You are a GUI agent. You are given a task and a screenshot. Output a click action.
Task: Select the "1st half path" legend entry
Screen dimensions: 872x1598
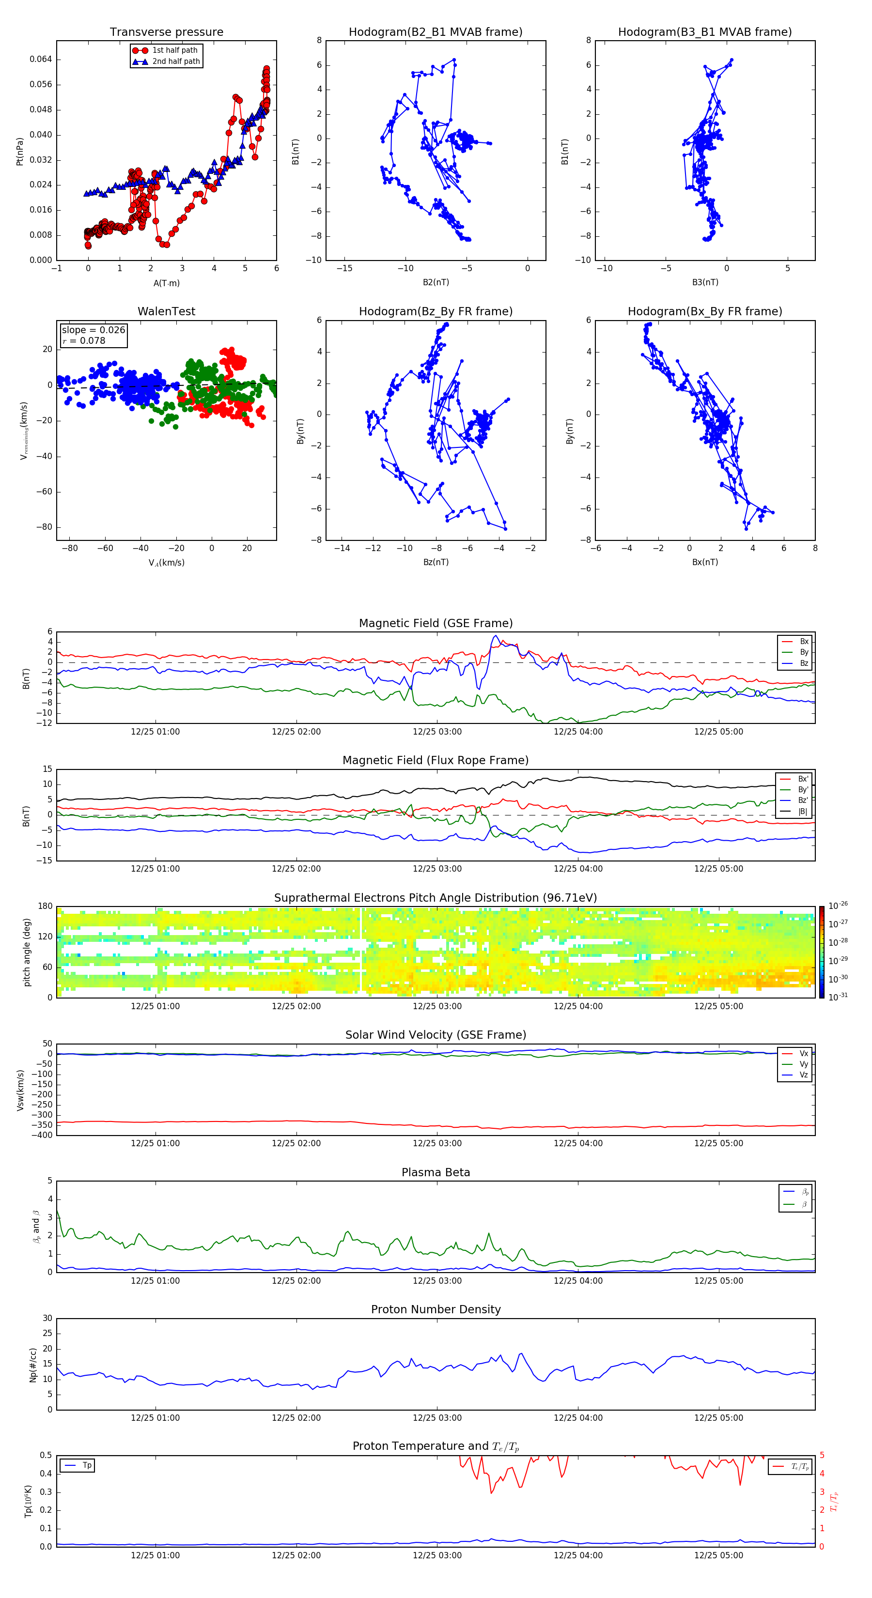tap(166, 50)
